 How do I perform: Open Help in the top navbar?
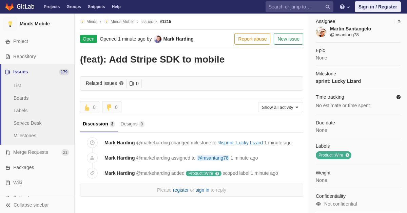point(116,7)
